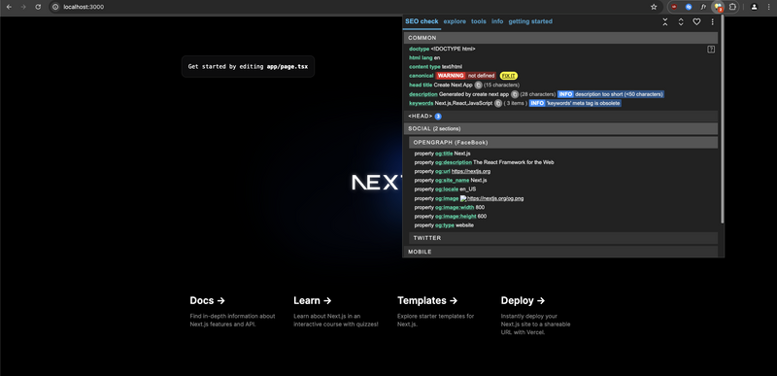Open the SEO panel three-dot menu
Image resolution: width=777 pixels, height=376 pixels.
(713, 21)
